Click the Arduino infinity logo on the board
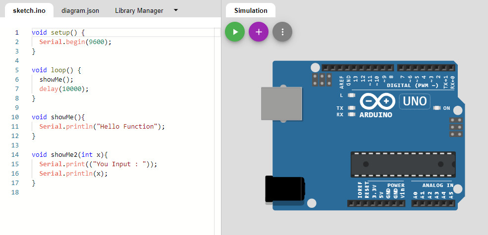 point(378,101)
